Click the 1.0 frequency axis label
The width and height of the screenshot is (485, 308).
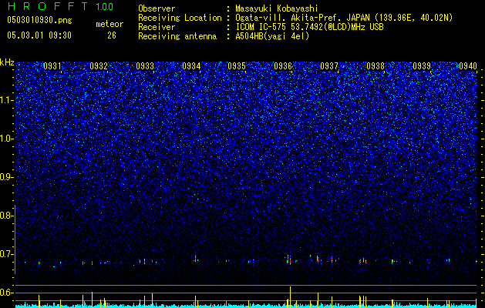click(6, 139)
